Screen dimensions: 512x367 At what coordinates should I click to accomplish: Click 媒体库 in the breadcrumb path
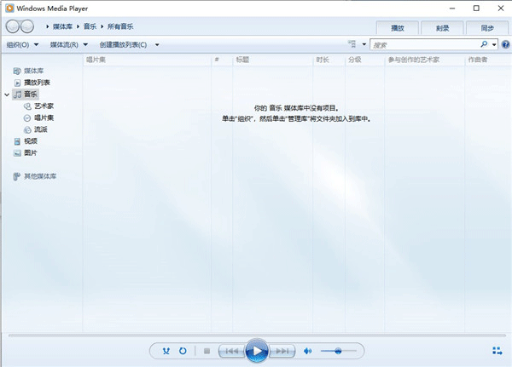click(x=62, y=26)
